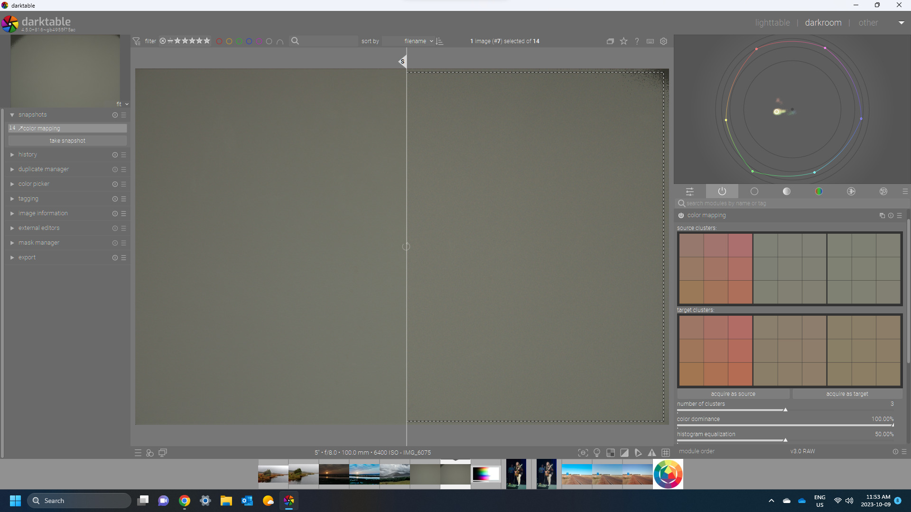Viewport: 911px width, 512px height.
Task: Show color modules group (RGB circle)
Action: coord(818,192)
